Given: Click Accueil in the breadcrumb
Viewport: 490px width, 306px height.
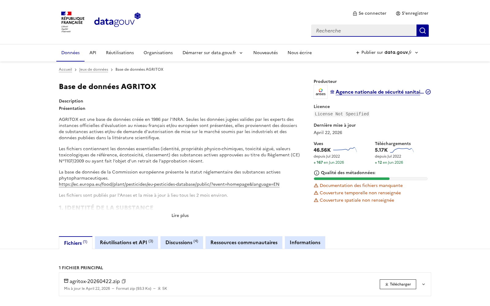Looking at the screenshot, I should [x=65, y=69].
